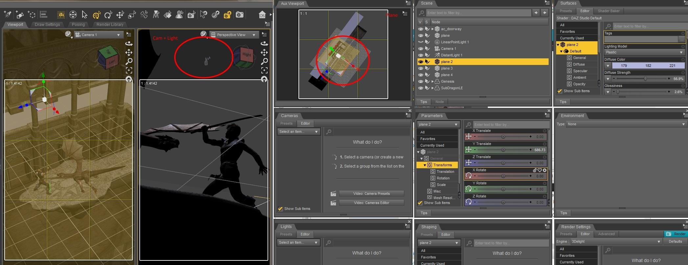Open the Environment Type dropdown

click(x=626, y=124)
